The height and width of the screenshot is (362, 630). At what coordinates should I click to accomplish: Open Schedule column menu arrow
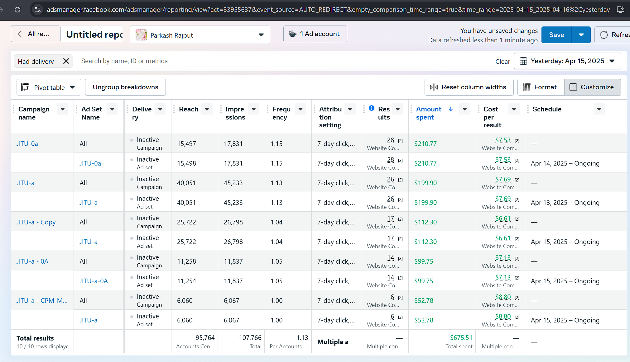pyautogui.click(x=599, y=109)
